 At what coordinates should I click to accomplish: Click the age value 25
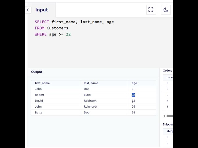click(133, 107)
